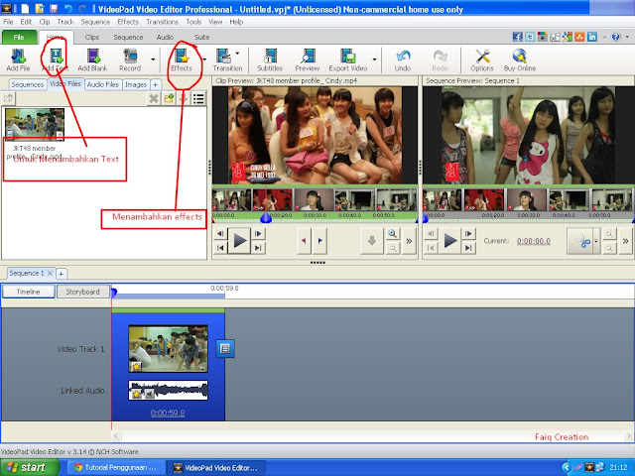
Task: Open the Transition toolbar icon
Action: [227, 59]
